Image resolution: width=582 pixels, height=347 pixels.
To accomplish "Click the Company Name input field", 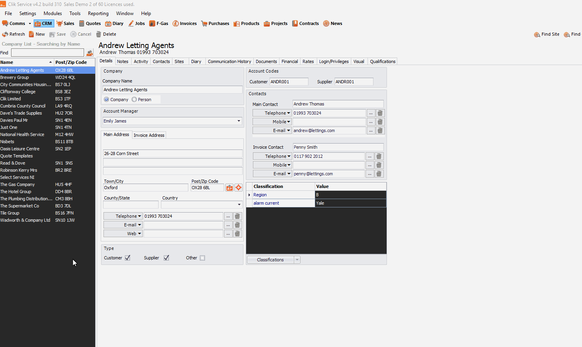I will [172, 90].
